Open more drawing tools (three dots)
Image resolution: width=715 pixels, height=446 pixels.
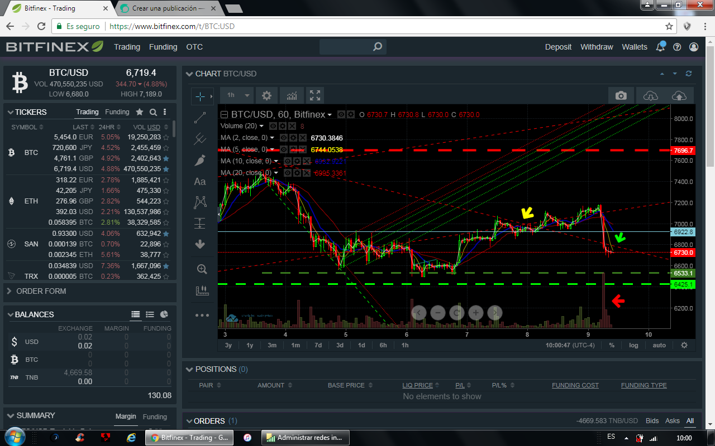pyautogui.click(x=202, y=315)
